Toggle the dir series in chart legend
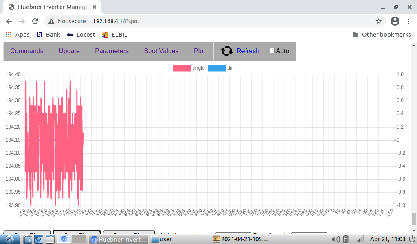 pyautogui.click(x=217, y=68)
